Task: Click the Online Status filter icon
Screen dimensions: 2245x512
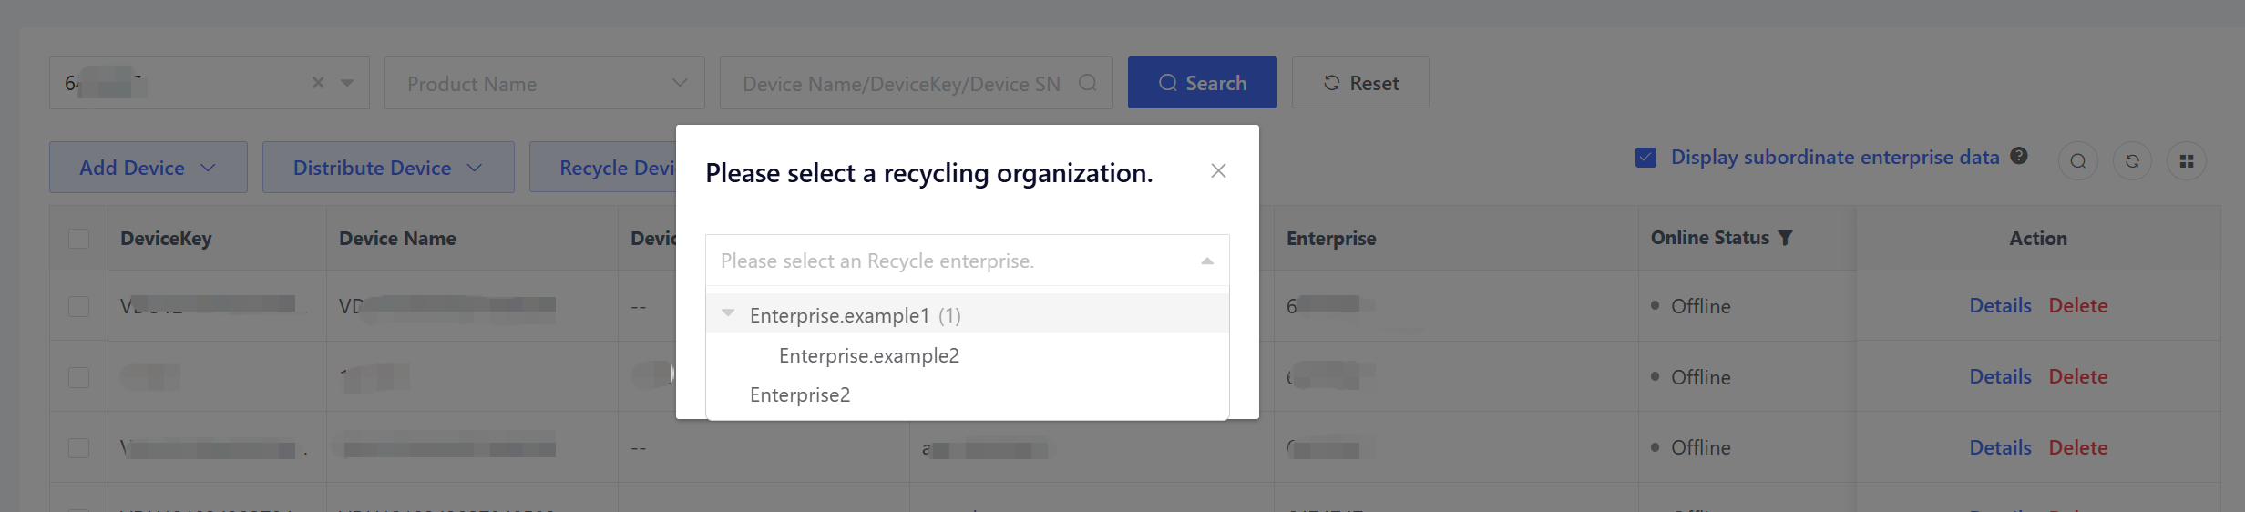Action: point(1785,238)
